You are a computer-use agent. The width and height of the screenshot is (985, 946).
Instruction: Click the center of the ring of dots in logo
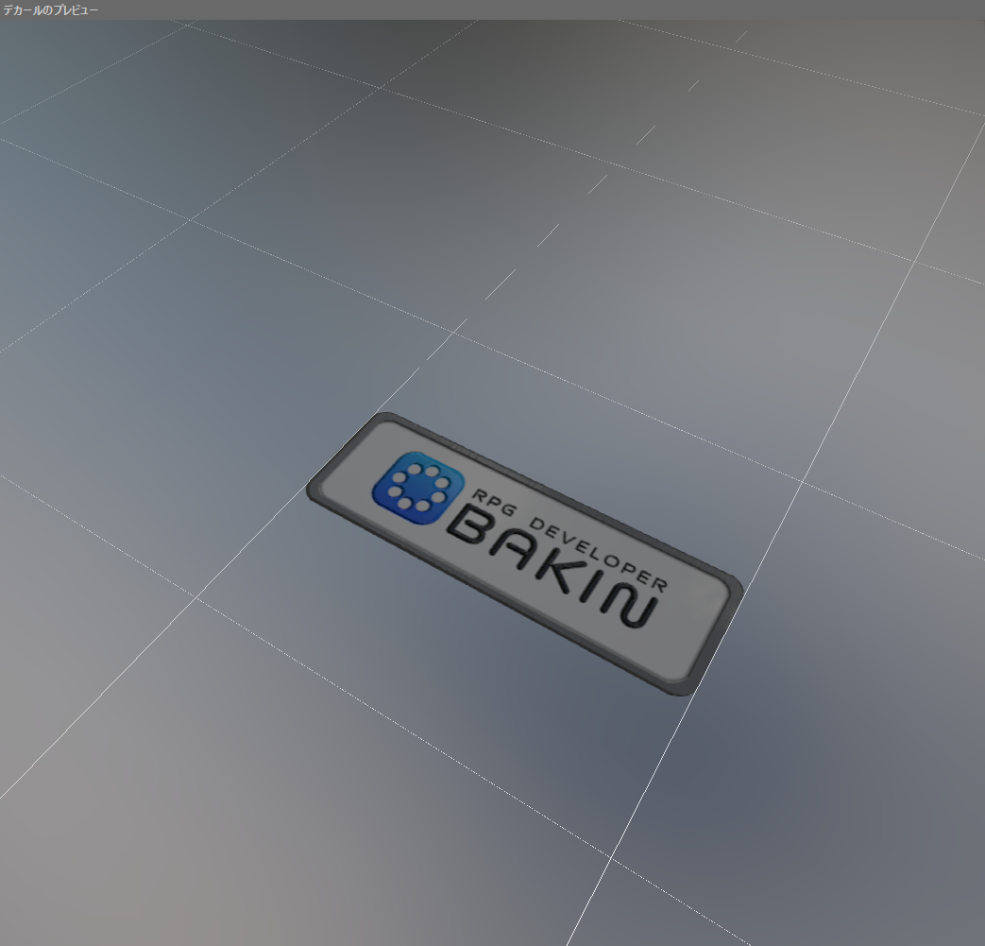point(417,486)
